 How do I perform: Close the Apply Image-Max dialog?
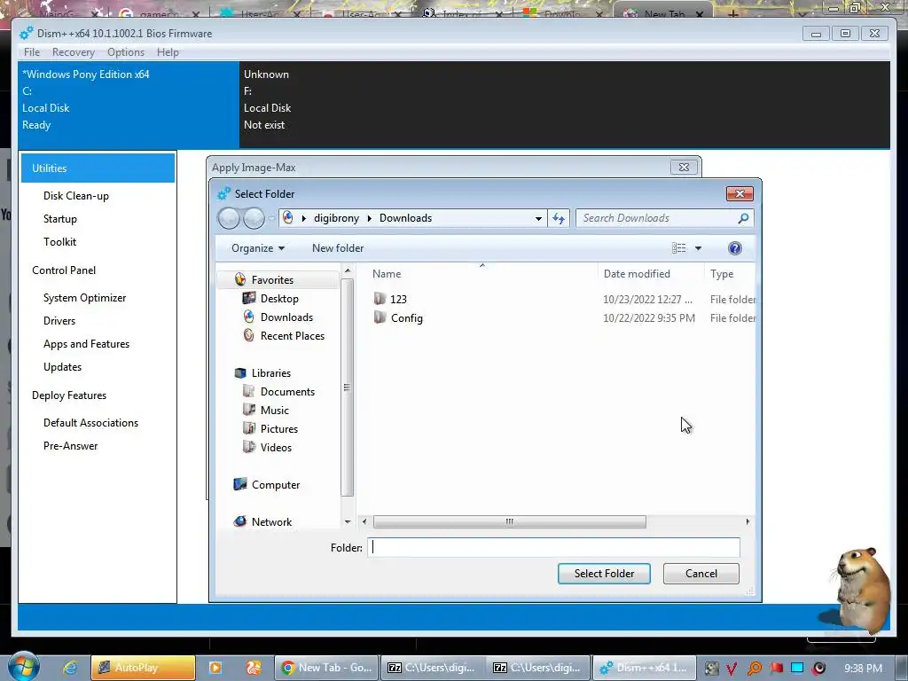point(684,168)
